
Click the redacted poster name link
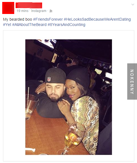29,5
